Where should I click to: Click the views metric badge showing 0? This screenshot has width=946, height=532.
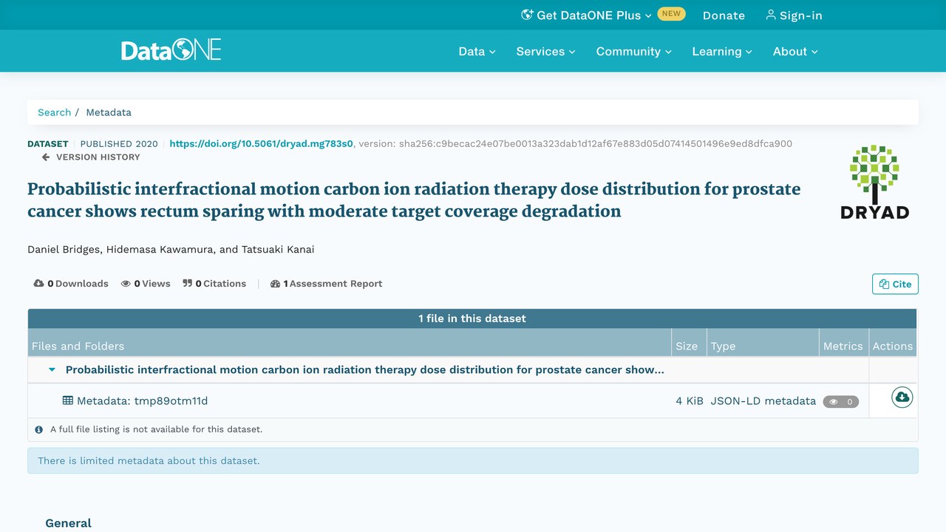[x=841, y=402]
